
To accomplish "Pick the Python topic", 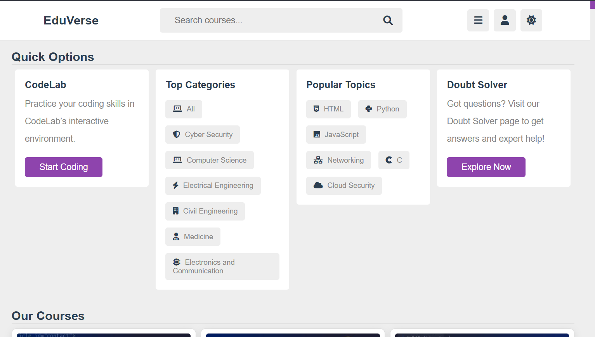I will (382, 109).
